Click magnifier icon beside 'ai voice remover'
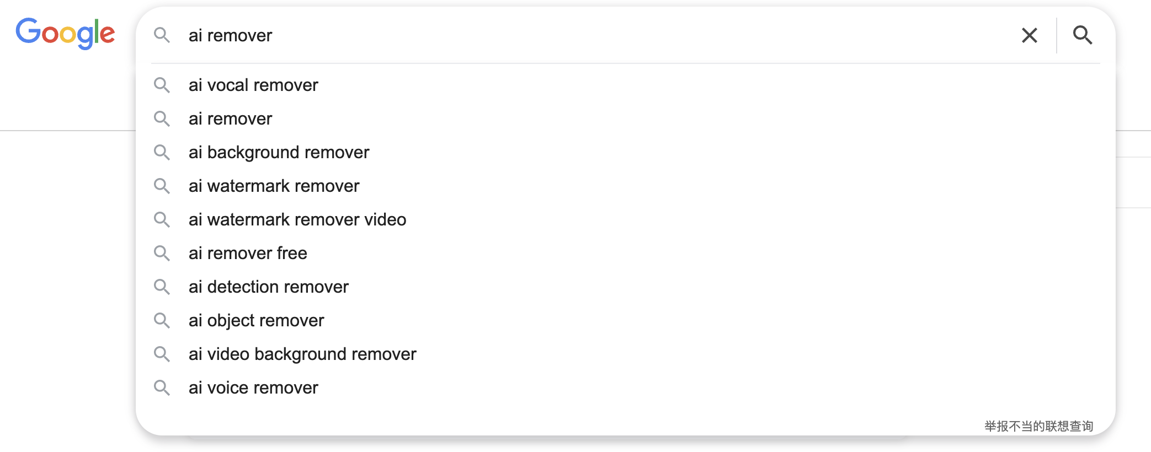This screenshot has width=1151, height=452. (162, 388)
